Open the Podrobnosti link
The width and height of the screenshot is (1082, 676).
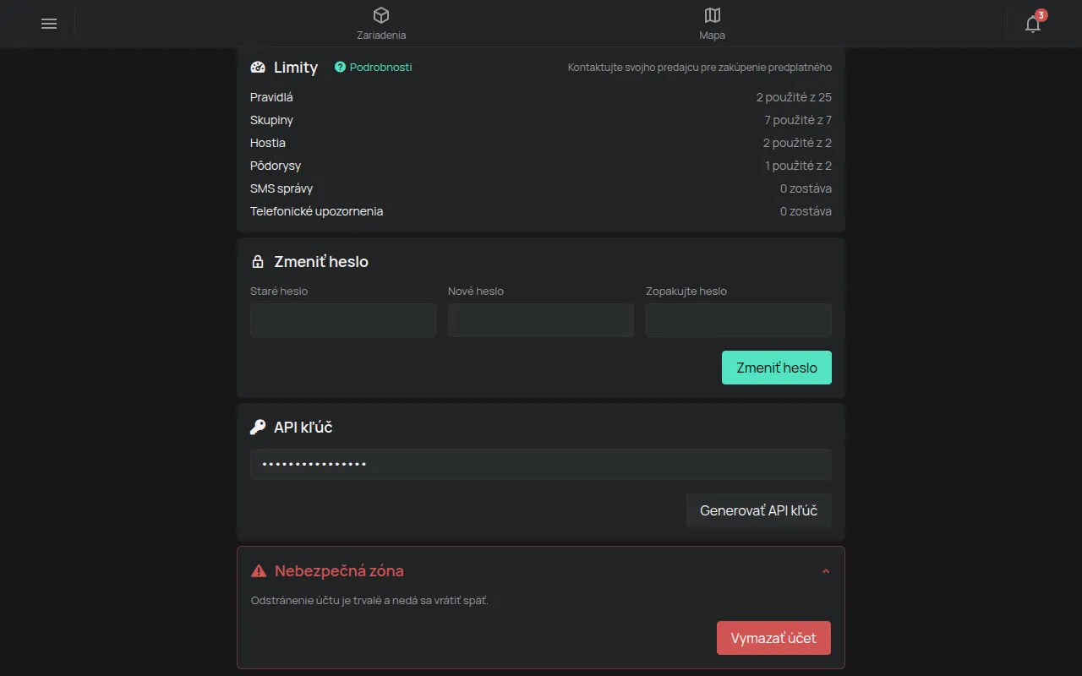coord(380,67)
